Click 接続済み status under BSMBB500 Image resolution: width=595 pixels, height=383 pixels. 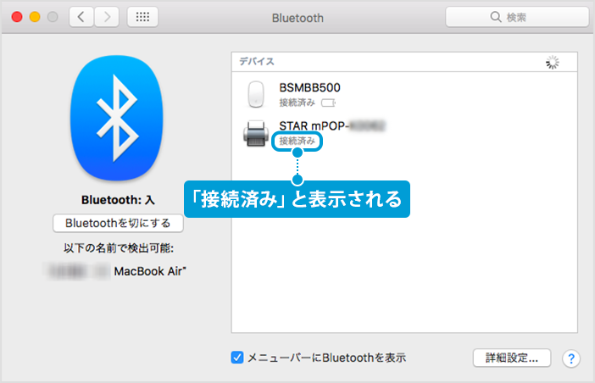pyautogui.click(x=297, y=103)
